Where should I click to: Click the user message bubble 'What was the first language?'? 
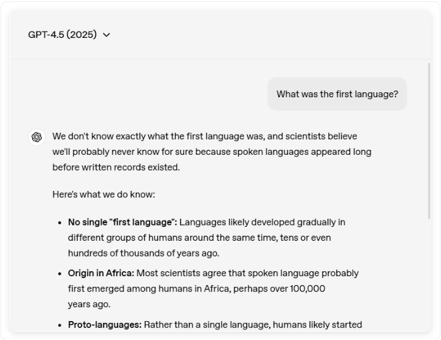337,94
